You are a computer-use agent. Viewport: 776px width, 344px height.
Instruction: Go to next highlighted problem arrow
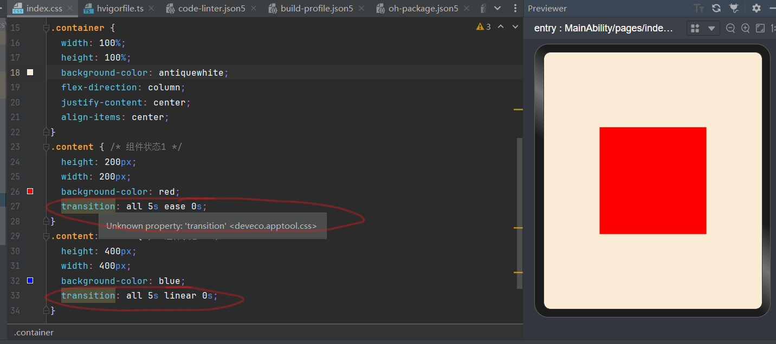coord(515,27)
